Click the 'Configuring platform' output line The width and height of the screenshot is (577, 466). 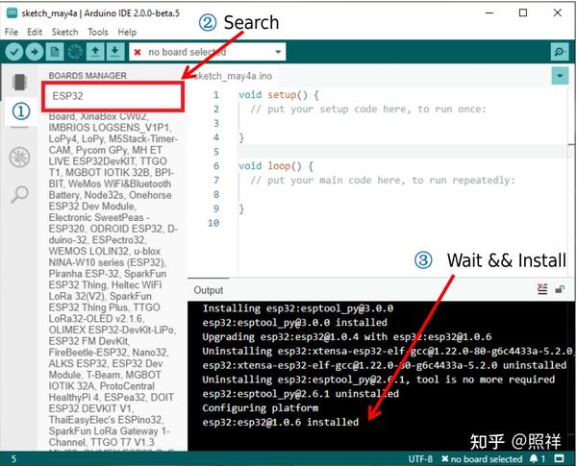[261, 408]
